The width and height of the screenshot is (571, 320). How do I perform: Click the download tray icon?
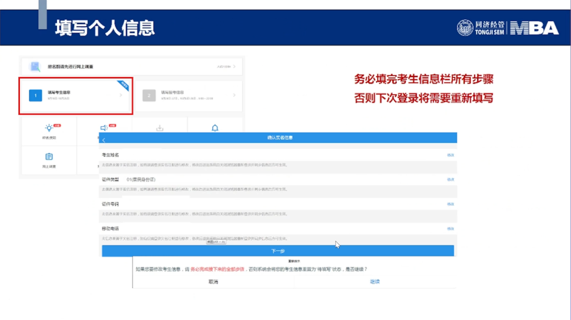pos(160,128)
